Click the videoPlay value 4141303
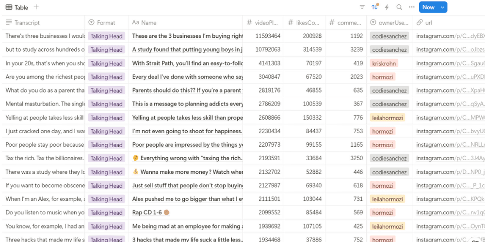The height and width of the screenshot is (242, 485). (269, 63)
